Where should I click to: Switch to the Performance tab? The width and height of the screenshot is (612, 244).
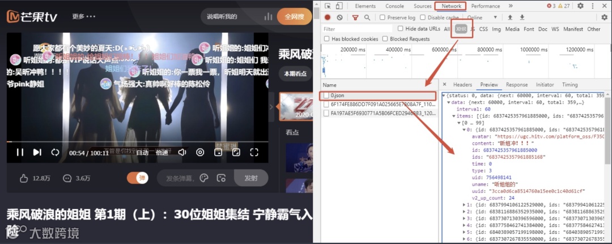tap(486, 6)
